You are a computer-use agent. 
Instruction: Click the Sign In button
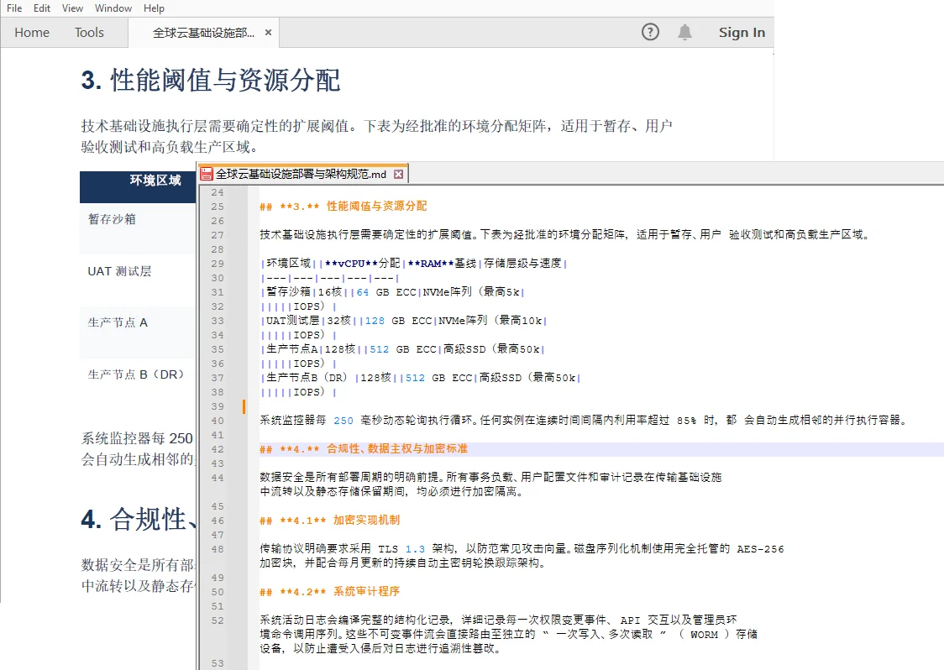pyautogui.click(x=742, y=33)
